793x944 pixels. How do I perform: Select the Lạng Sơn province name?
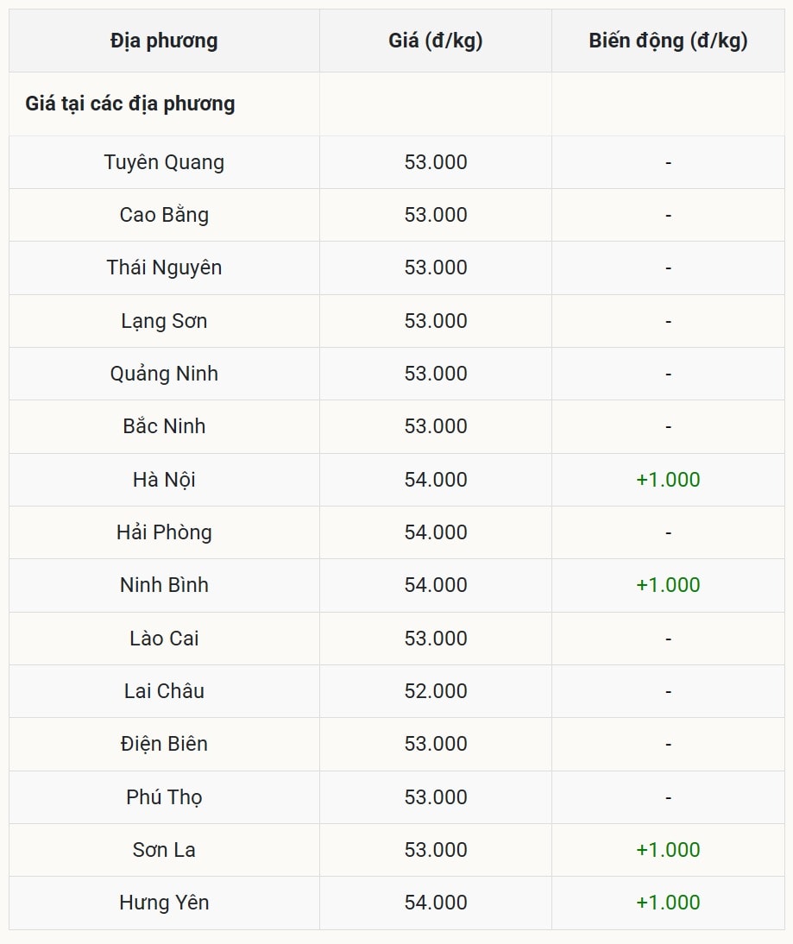(164, 321)
